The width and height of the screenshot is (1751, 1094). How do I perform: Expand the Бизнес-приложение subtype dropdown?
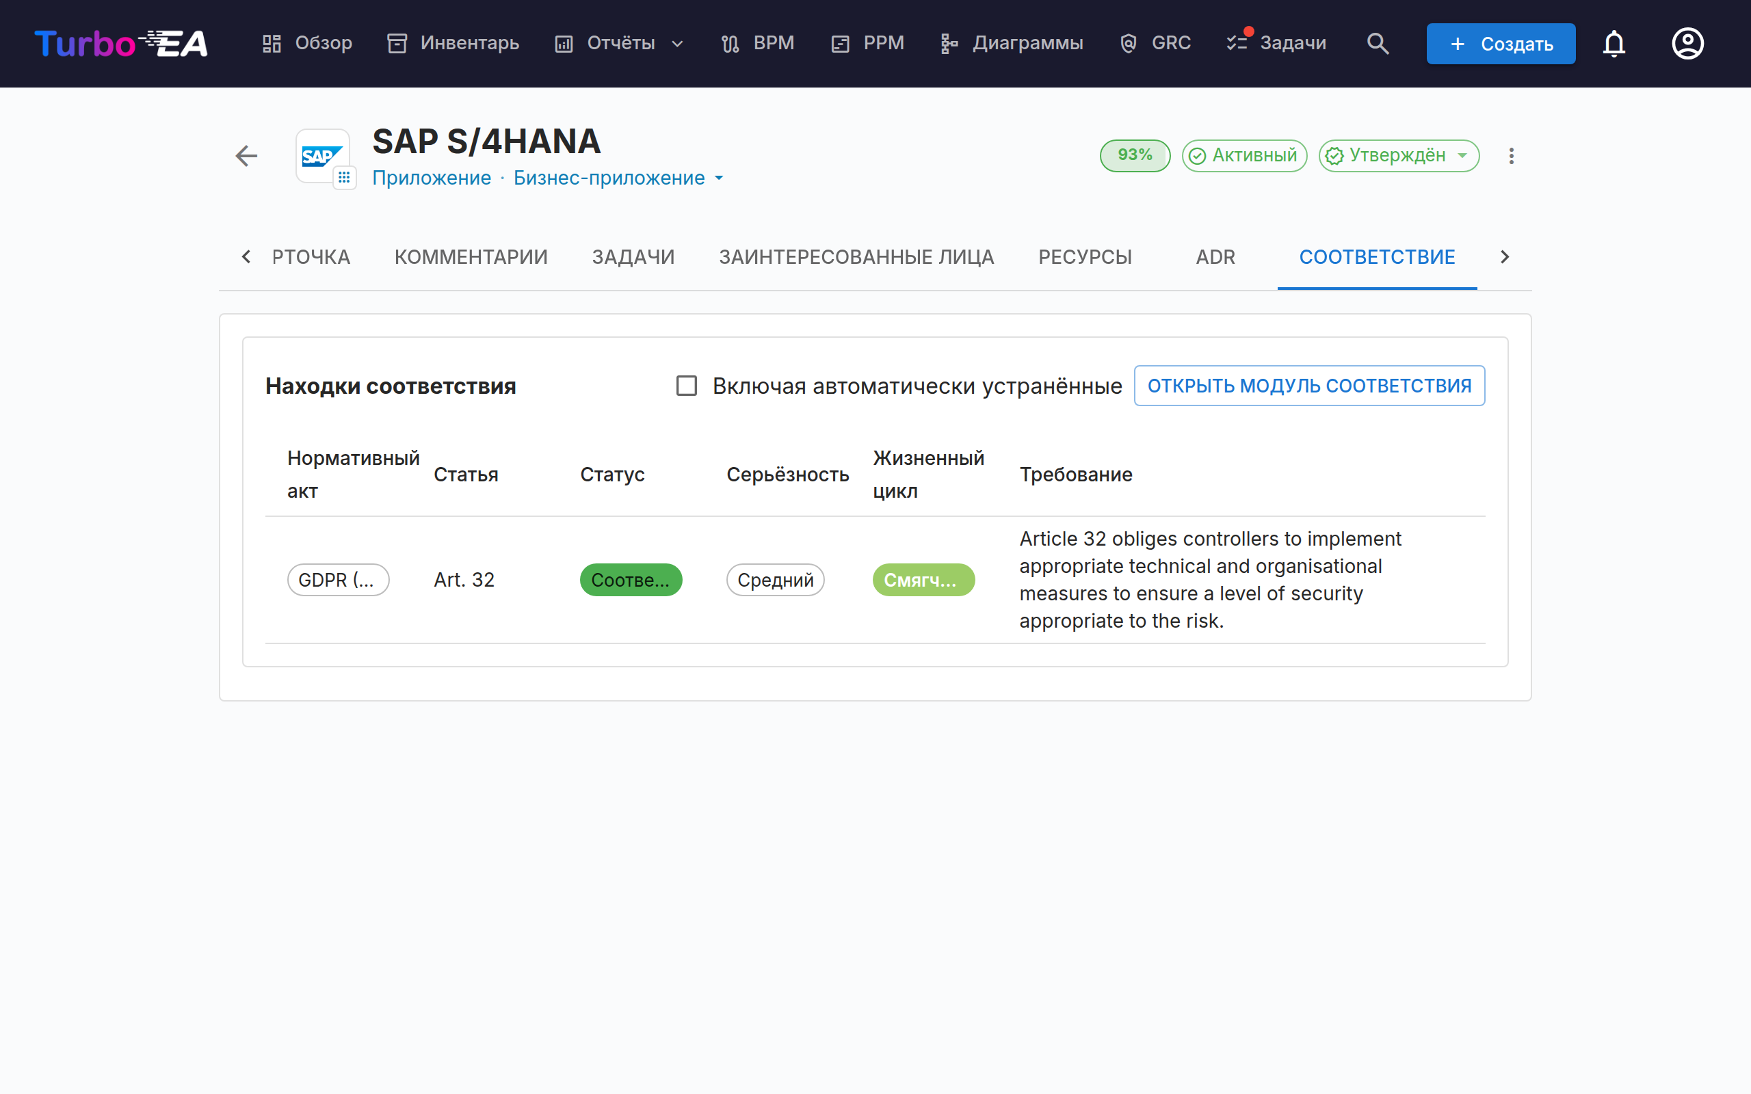click(618, 178)
